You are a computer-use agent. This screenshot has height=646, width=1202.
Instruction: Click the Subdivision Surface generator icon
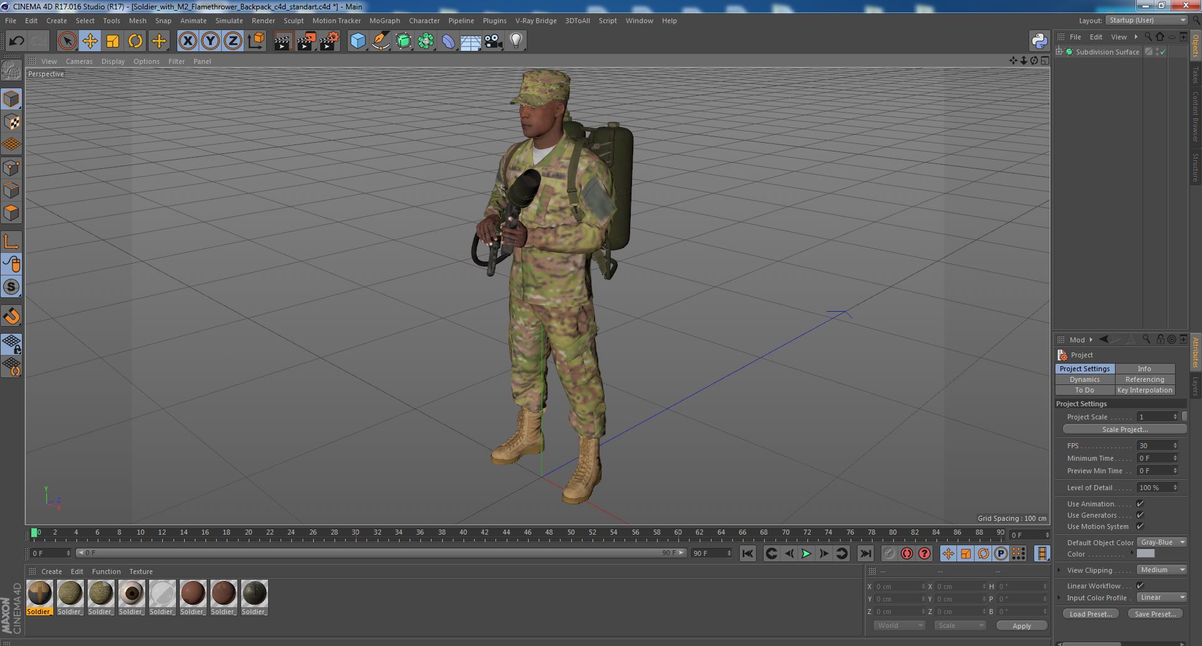[x=403, y=41]
